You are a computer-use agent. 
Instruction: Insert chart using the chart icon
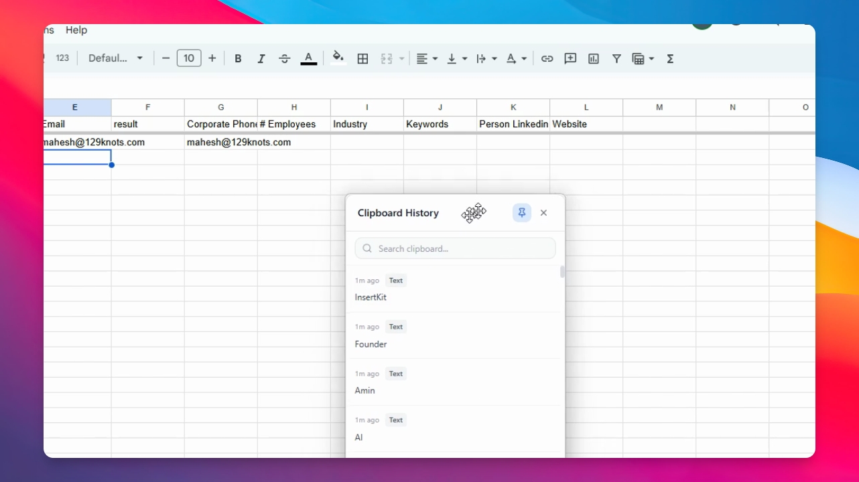point(594,59)
